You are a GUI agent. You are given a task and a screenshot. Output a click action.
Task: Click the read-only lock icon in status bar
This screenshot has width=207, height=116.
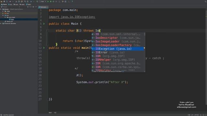(201, 115)
